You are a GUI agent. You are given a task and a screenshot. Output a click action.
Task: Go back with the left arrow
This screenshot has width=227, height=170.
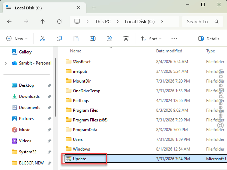click(9, 22)
